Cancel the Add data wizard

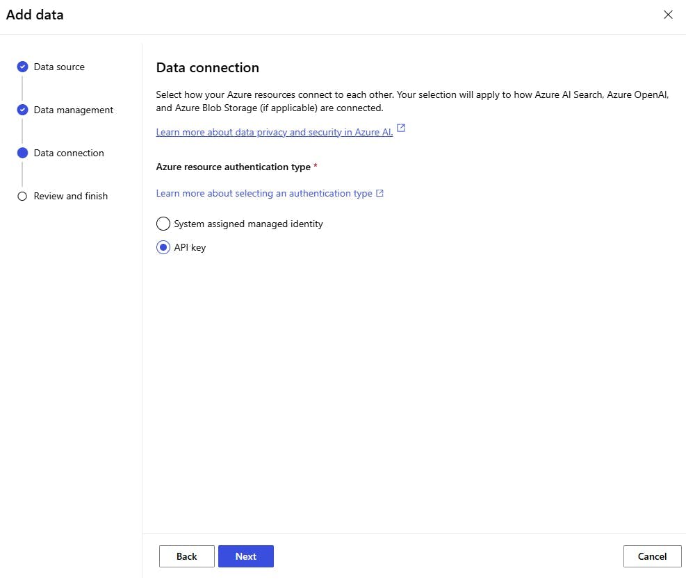(653, 556)
